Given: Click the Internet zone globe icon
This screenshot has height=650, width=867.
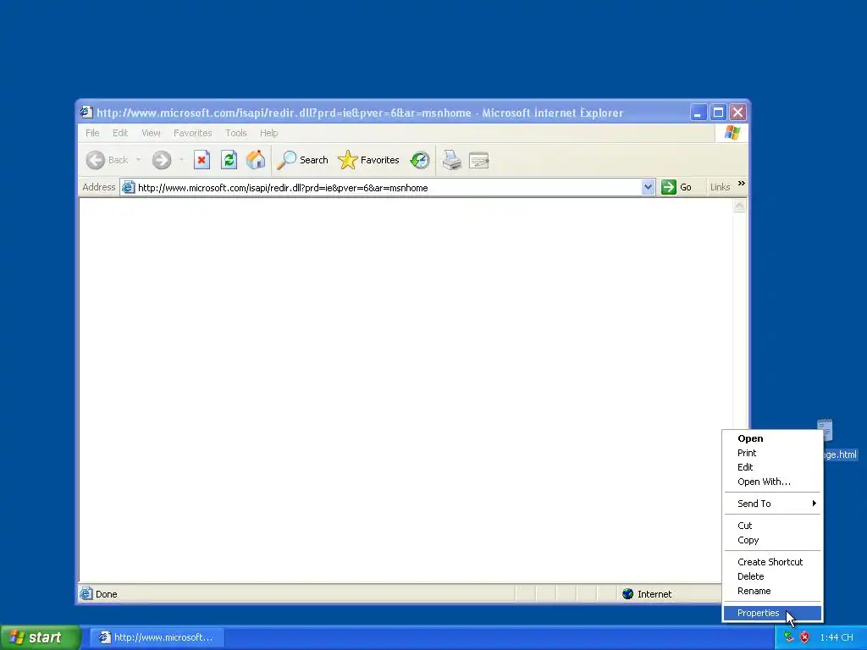Looking at the screenshot, I should (x=627, y=594).
